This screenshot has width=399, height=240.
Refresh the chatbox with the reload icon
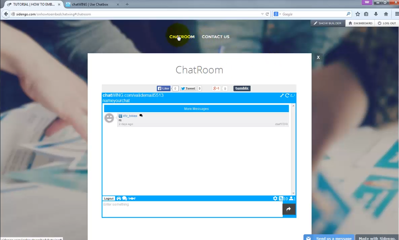pyautogui.click(x=287, y=95)
